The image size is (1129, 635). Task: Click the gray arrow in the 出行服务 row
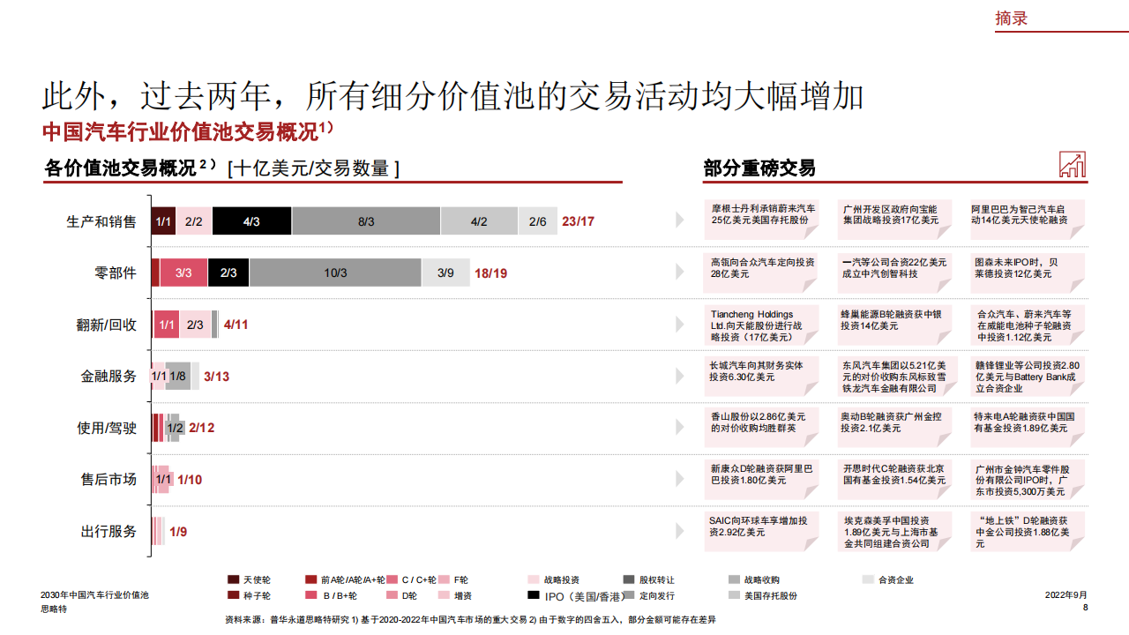(680, 531)
